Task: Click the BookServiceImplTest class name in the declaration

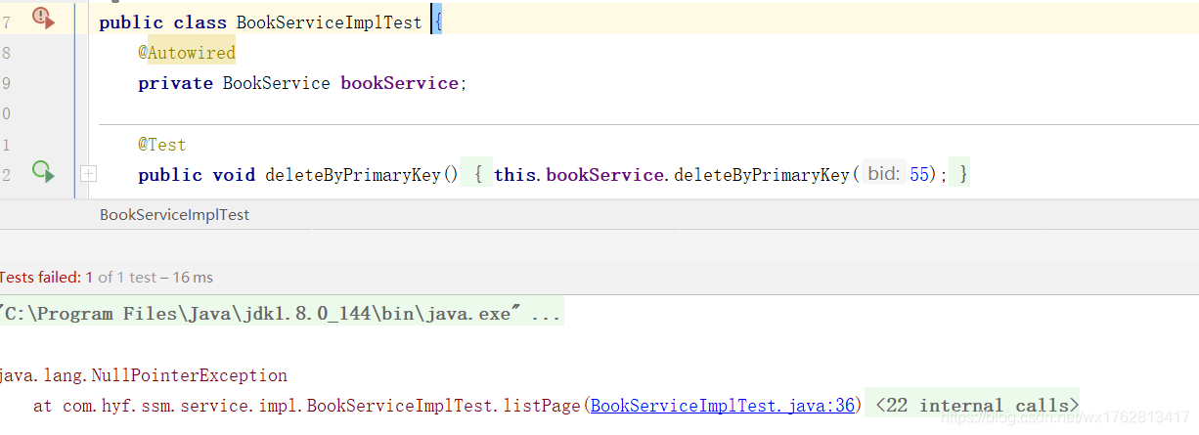Action: (329, 22)
